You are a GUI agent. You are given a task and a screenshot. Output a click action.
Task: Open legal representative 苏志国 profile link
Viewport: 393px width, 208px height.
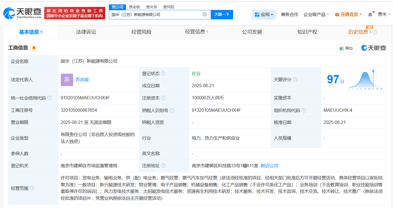click(x=83, y=79)
